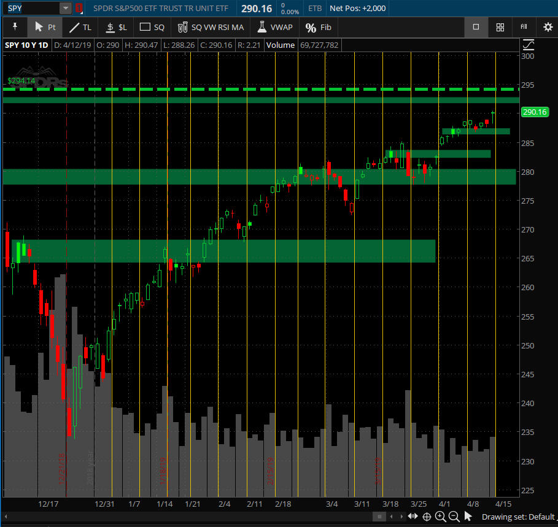The image size is (558, 527).
Task: Activate the TL trendline drawing tool
Action: pos(80,27)
